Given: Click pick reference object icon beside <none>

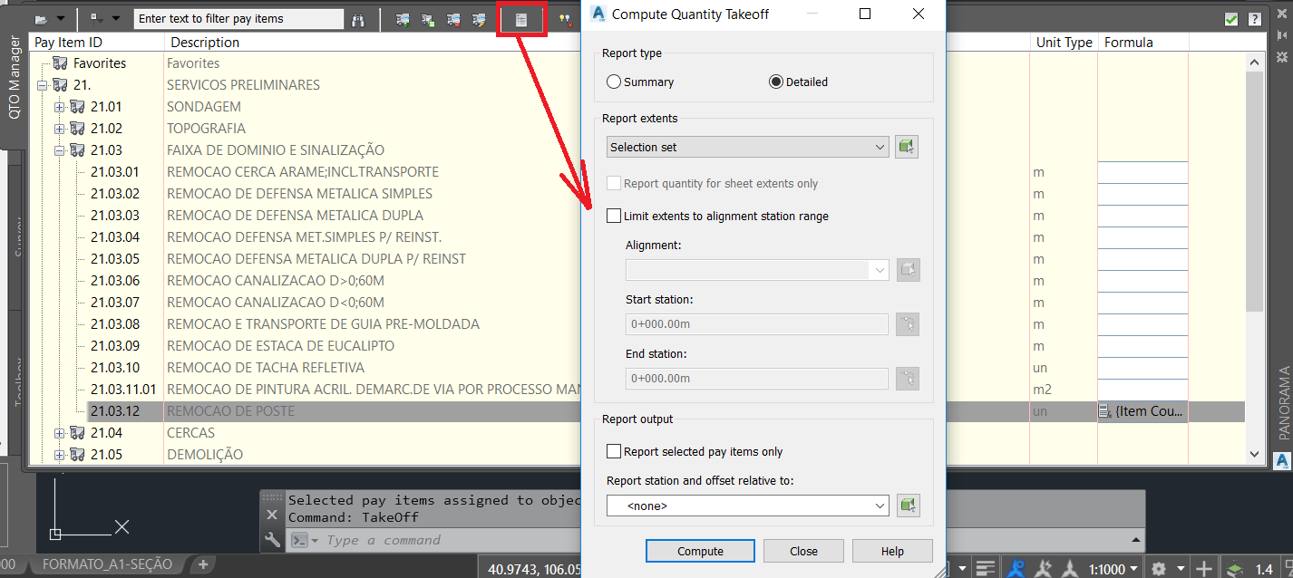Looking at the screenshot, I should [x=907, y=506].
